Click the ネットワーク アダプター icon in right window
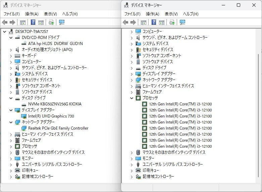This screenshot has width=262, height=192. [138, 80]
